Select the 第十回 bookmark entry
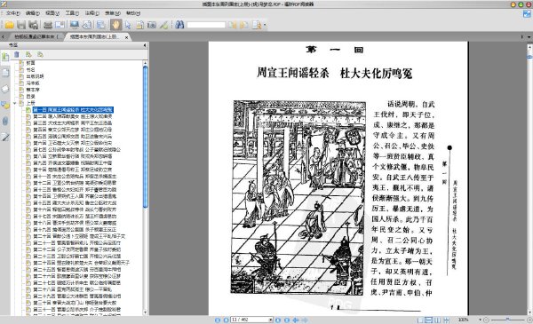The image size is (533, 324). click(73, 170)
